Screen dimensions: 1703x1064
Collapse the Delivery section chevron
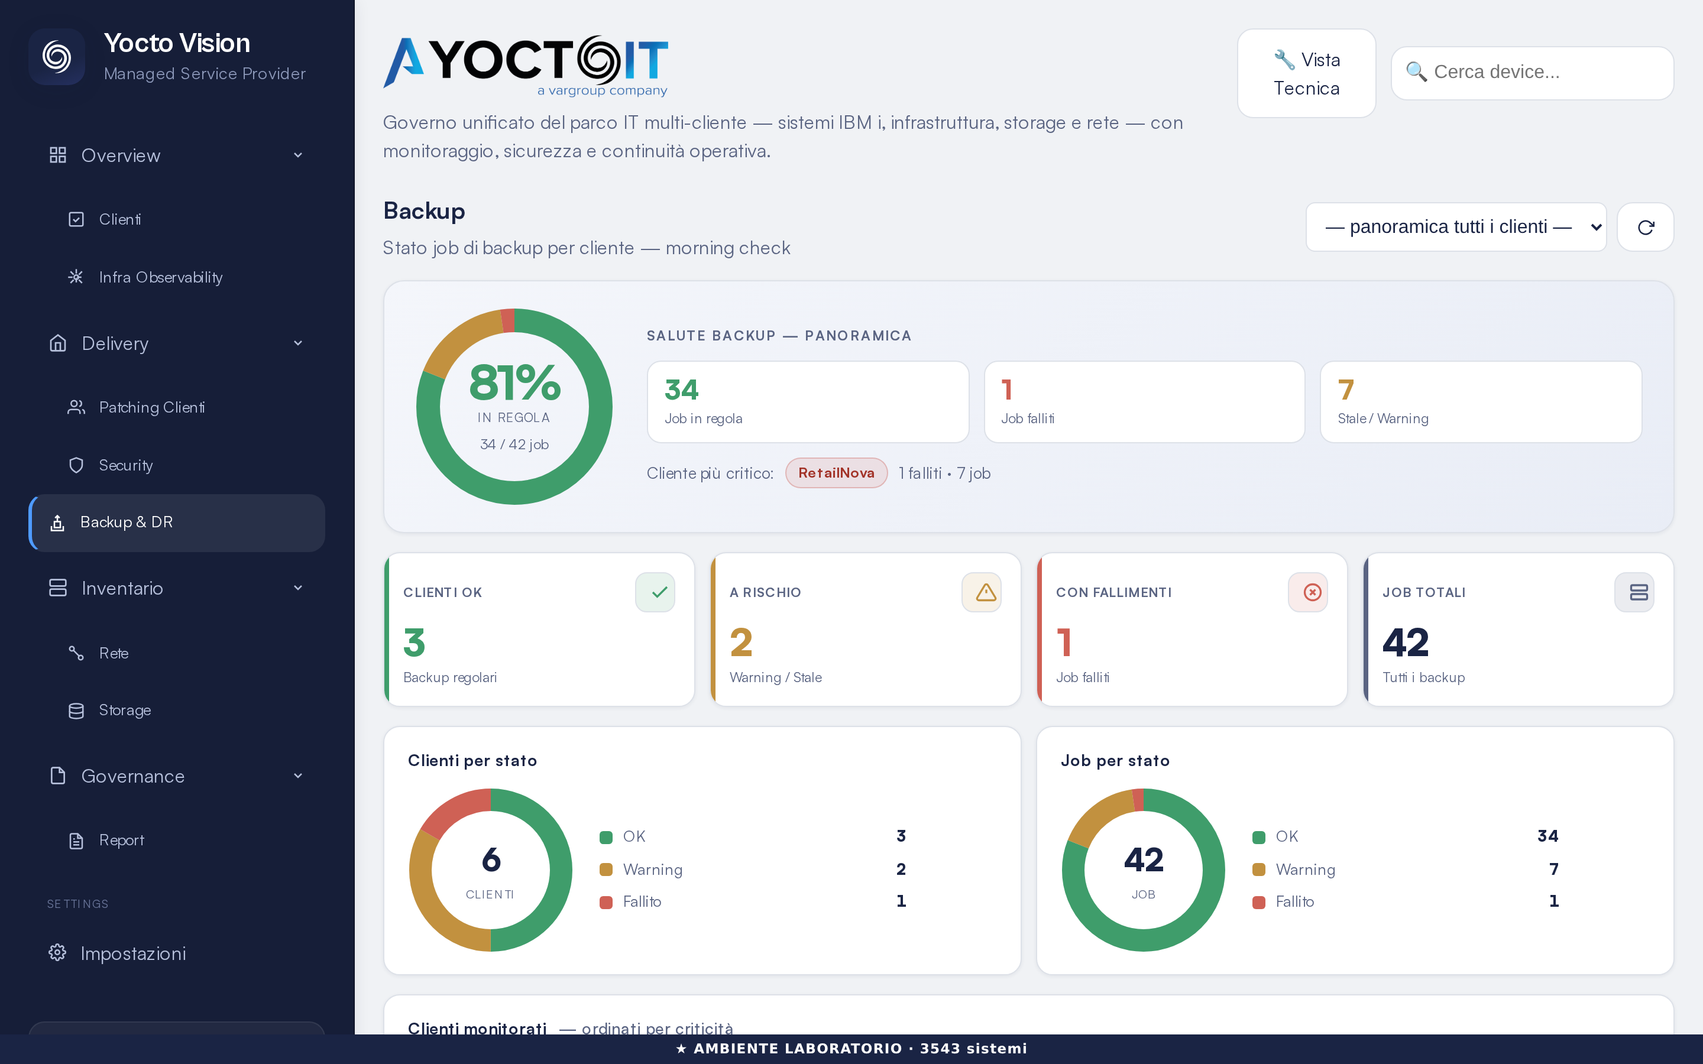(x=297, y=343)
